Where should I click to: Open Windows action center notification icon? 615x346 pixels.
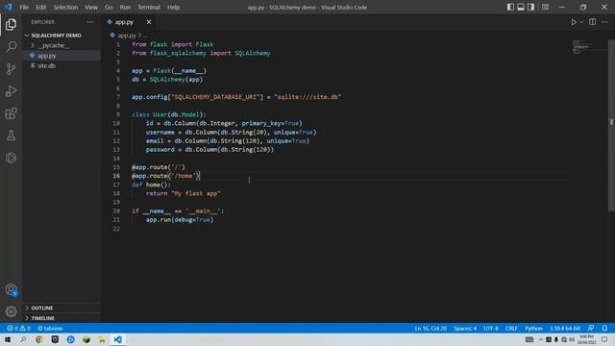click(604, 339)
